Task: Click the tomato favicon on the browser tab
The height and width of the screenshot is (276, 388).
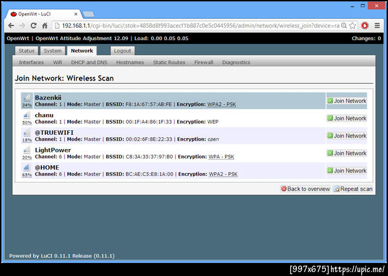Action: point(14,14)
